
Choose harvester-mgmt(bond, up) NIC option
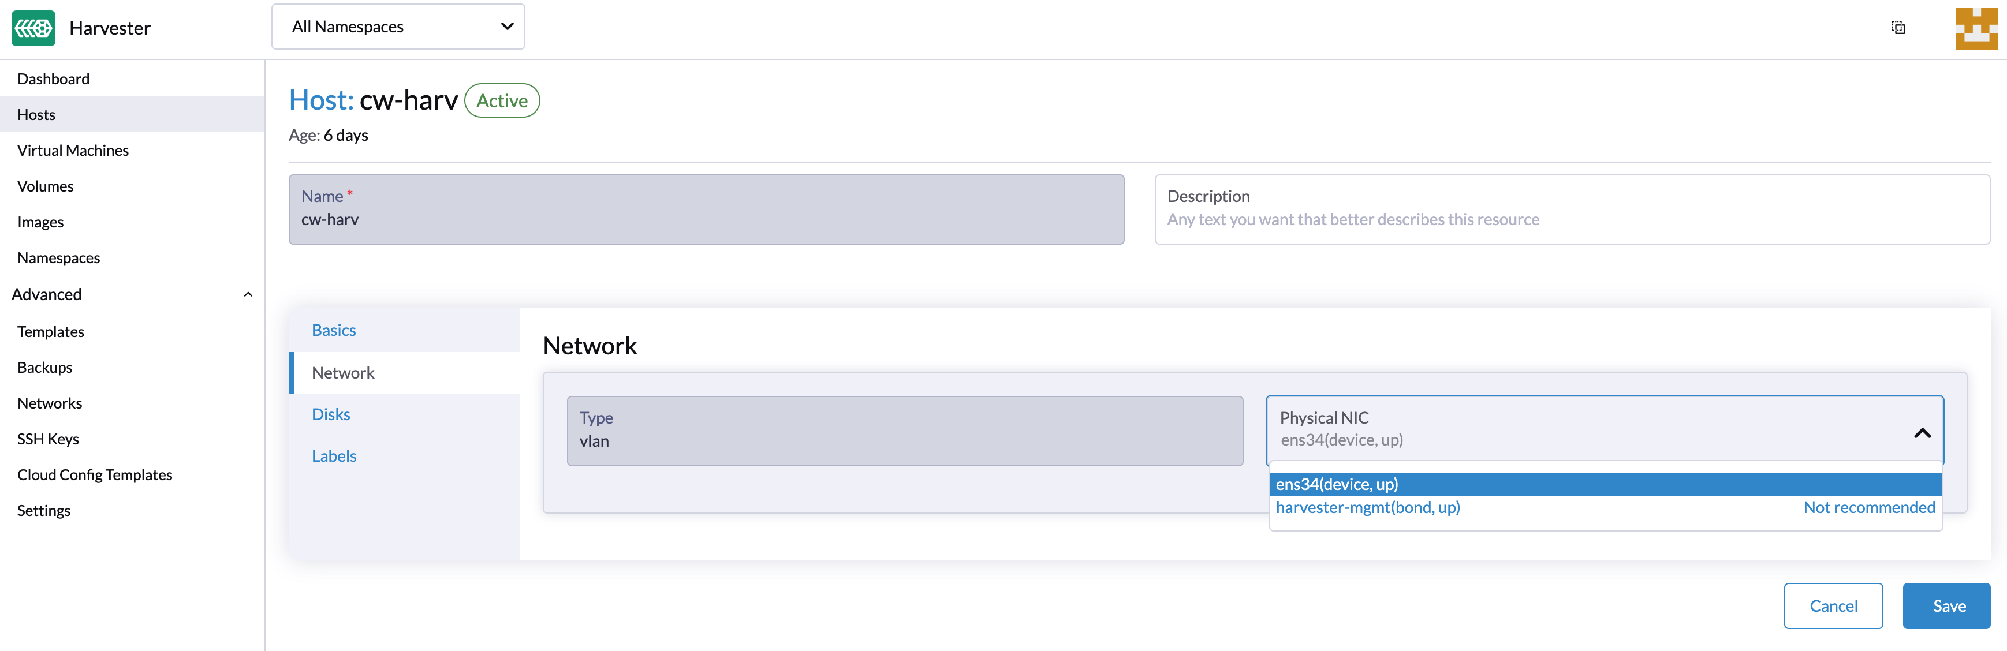1367,508
